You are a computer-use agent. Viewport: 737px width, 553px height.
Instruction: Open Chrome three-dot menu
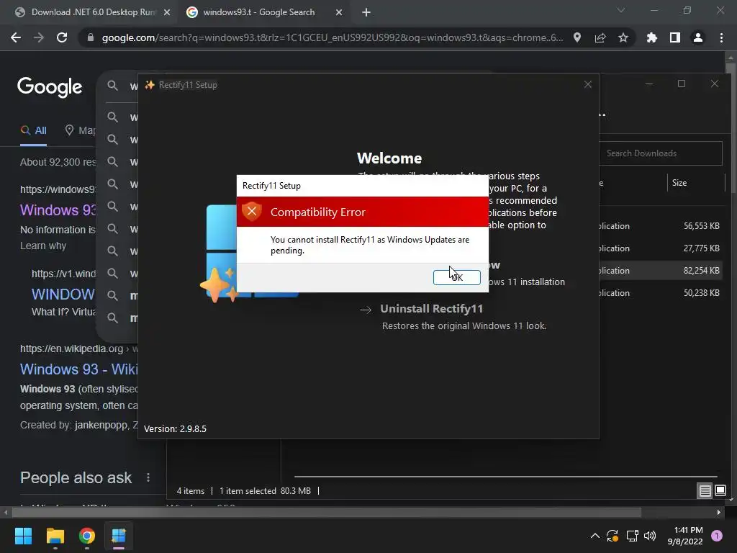(x=721, y=37)
